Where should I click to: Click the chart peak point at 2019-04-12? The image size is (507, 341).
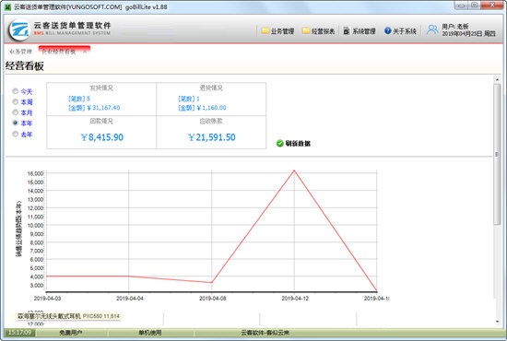(x=294, y=170)
